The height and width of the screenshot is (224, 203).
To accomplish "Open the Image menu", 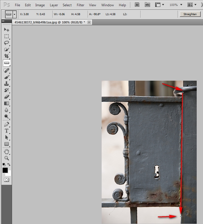I will coord(40,5).
